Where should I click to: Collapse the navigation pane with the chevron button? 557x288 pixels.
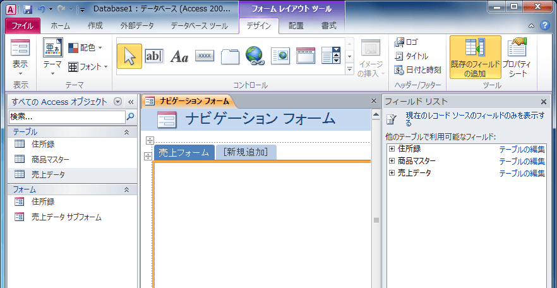(130, 102)
